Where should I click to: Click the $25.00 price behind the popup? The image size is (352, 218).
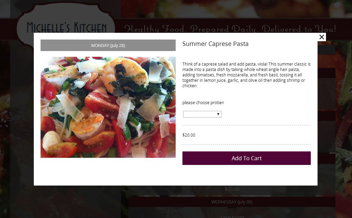pyautogui.click(x=232, y=189)
